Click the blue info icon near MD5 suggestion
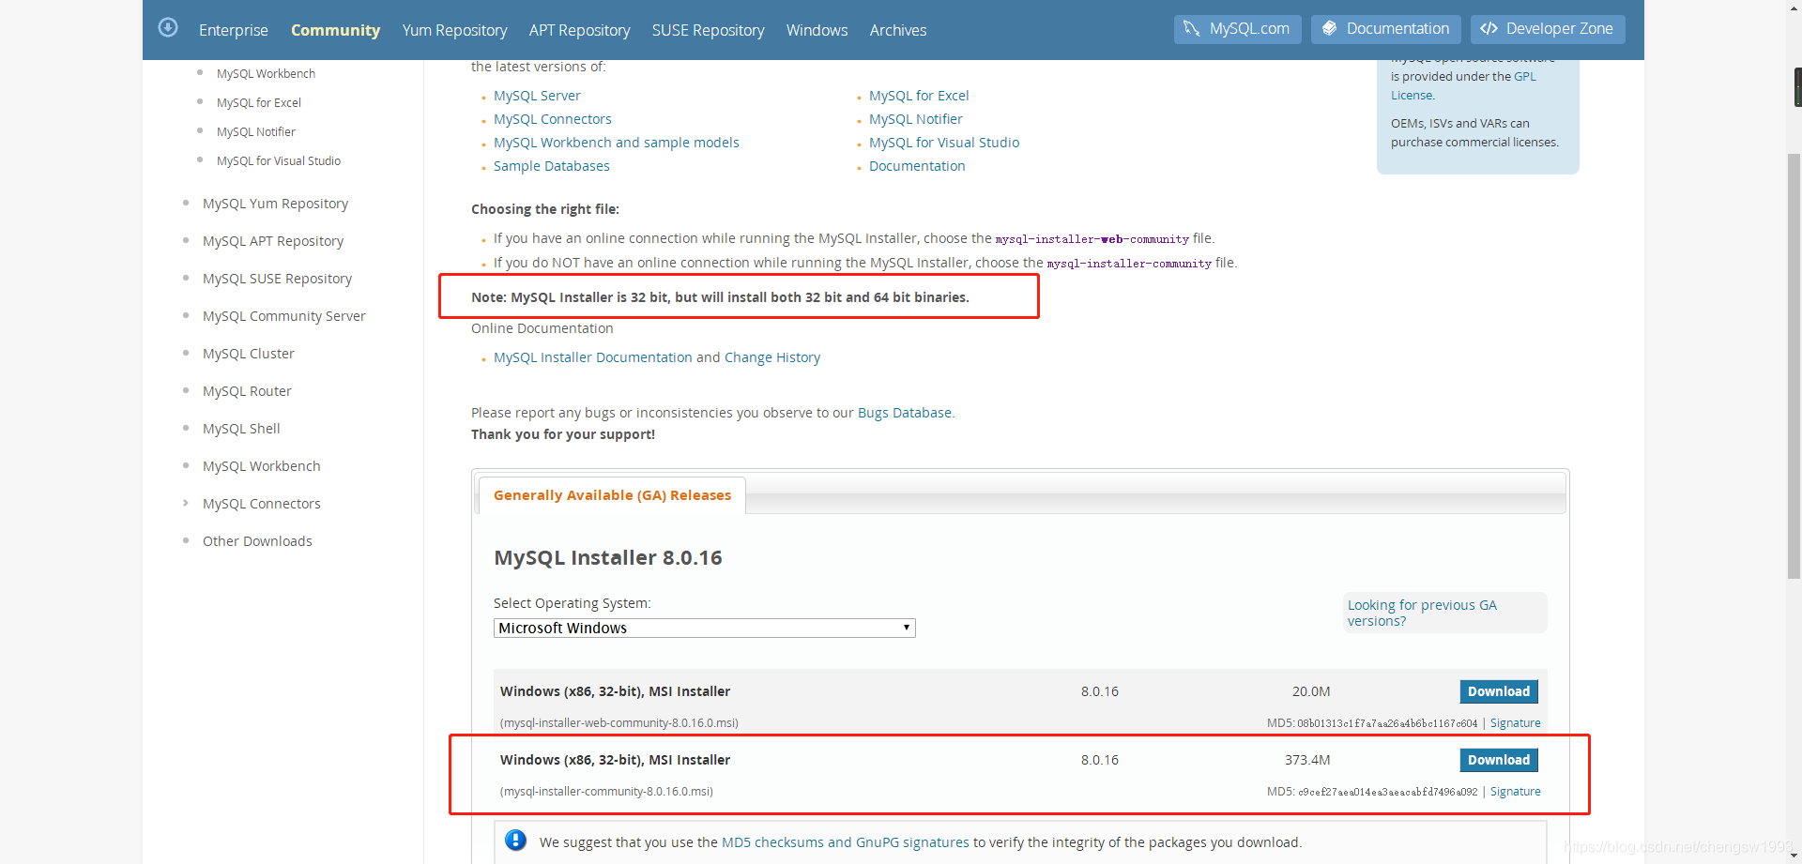The height and width of the screenshot is (864, 1802). (x=515, y=841)
